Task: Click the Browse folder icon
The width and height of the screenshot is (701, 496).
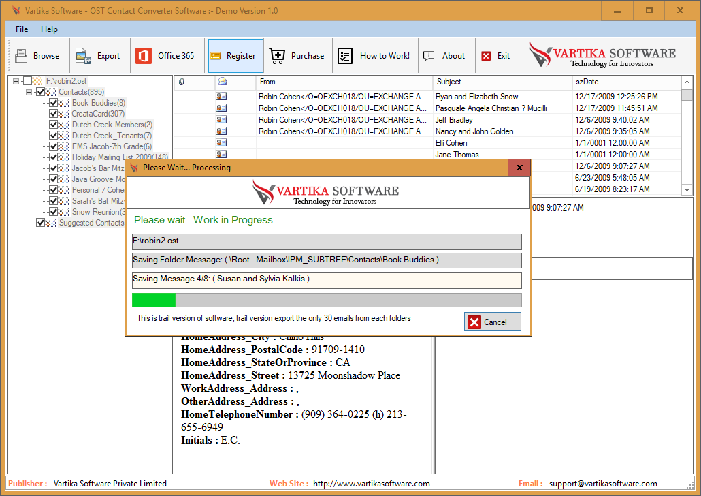Action: (21, 55)
